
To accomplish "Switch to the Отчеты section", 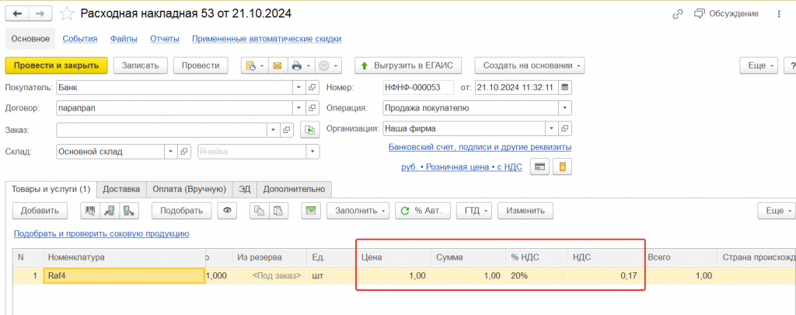I will click(165, 39).
